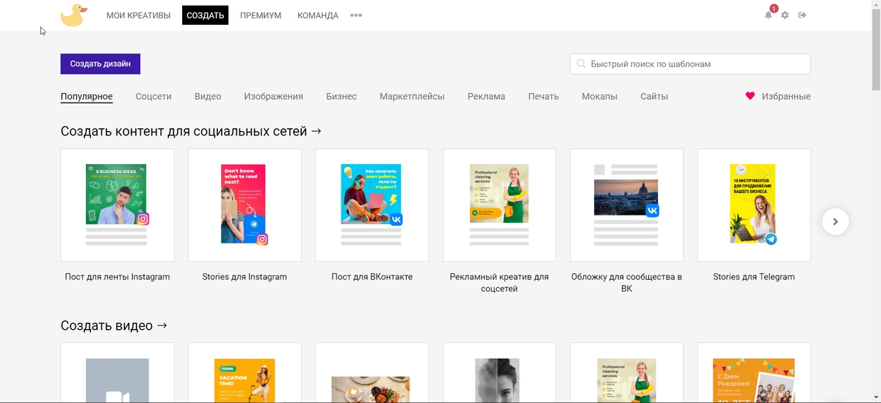Open the three-dots more menu
The width and height of the screenshot is (881, 403).
[x=356, y=15]
